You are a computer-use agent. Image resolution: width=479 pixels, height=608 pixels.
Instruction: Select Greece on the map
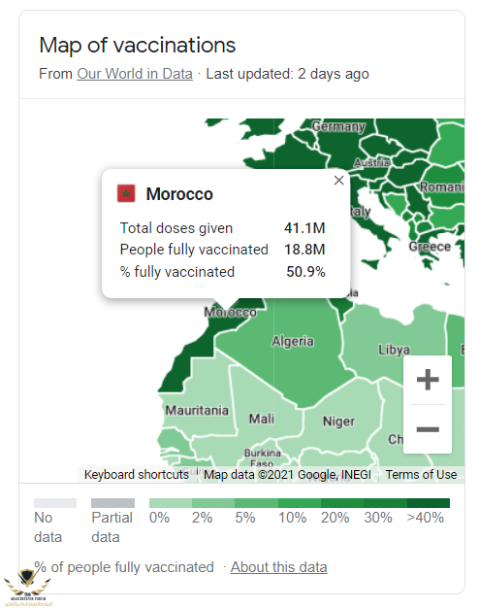click(x=430, y=247)
